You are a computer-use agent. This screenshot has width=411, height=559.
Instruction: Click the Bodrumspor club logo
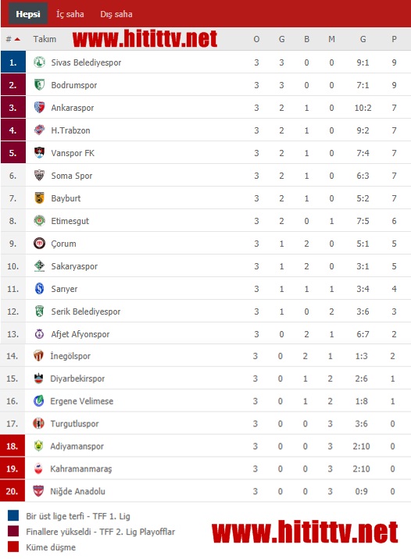click(x=39, y=85)
